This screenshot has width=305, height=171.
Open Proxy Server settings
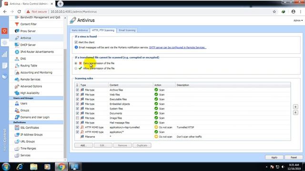pyautogui.click(x=28, y=31)
